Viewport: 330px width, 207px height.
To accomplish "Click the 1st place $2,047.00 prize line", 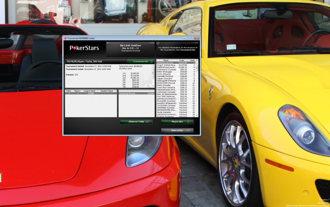I will (x=131, y=73).
